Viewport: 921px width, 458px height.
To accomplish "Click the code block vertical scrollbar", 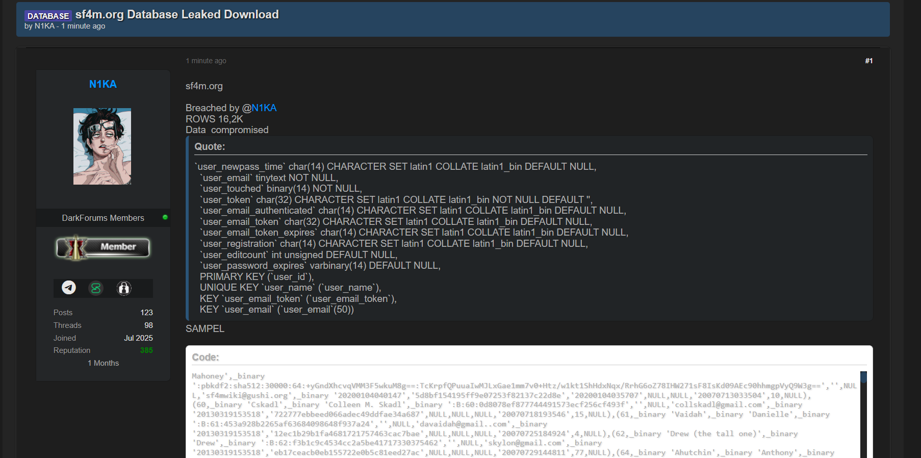I will pyautogui.click(x=863, y=413).
